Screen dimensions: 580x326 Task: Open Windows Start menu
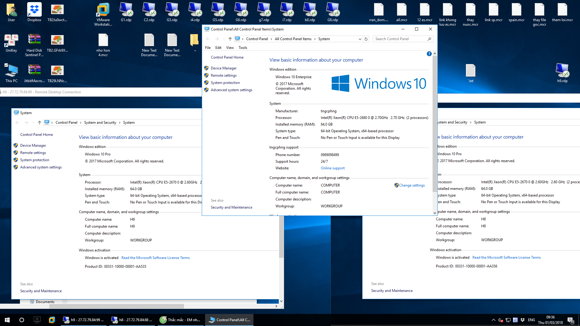pyautogui.click(x=7, y=320)
